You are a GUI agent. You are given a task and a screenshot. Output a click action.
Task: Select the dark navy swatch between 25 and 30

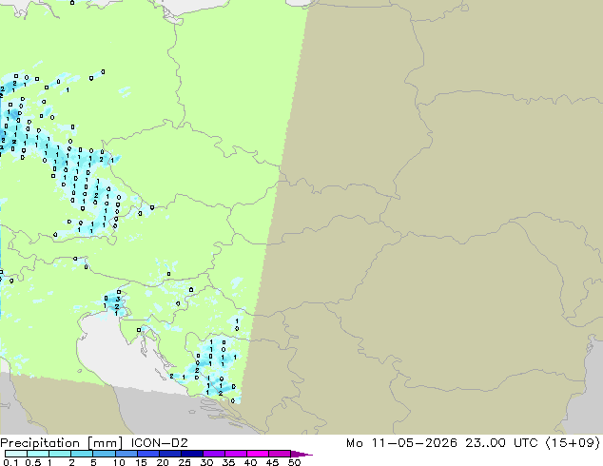[191, 454]
